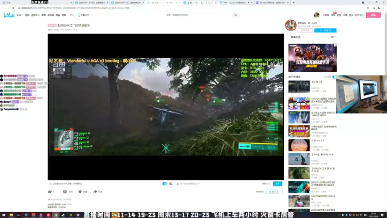Open a new browser tab with plus
This screenshot has height=218, width=387.
click(294, 2)
